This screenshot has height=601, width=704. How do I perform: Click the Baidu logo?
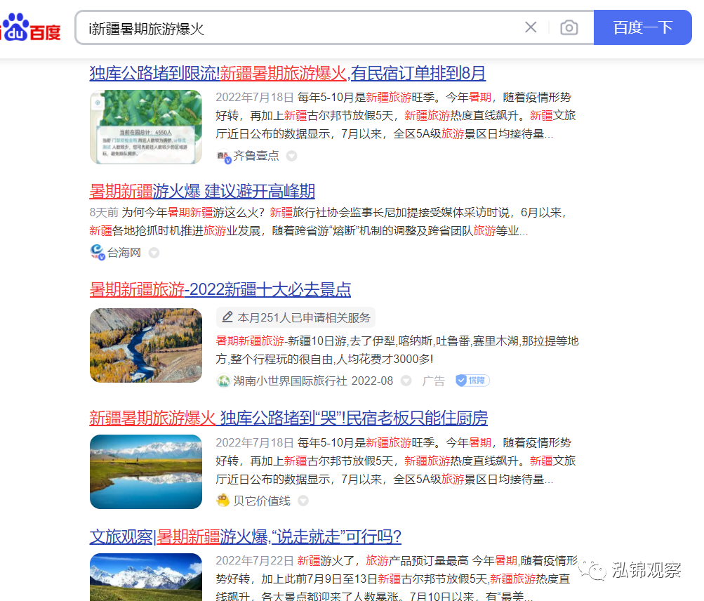pyautogui.click(x=31, y=28)
